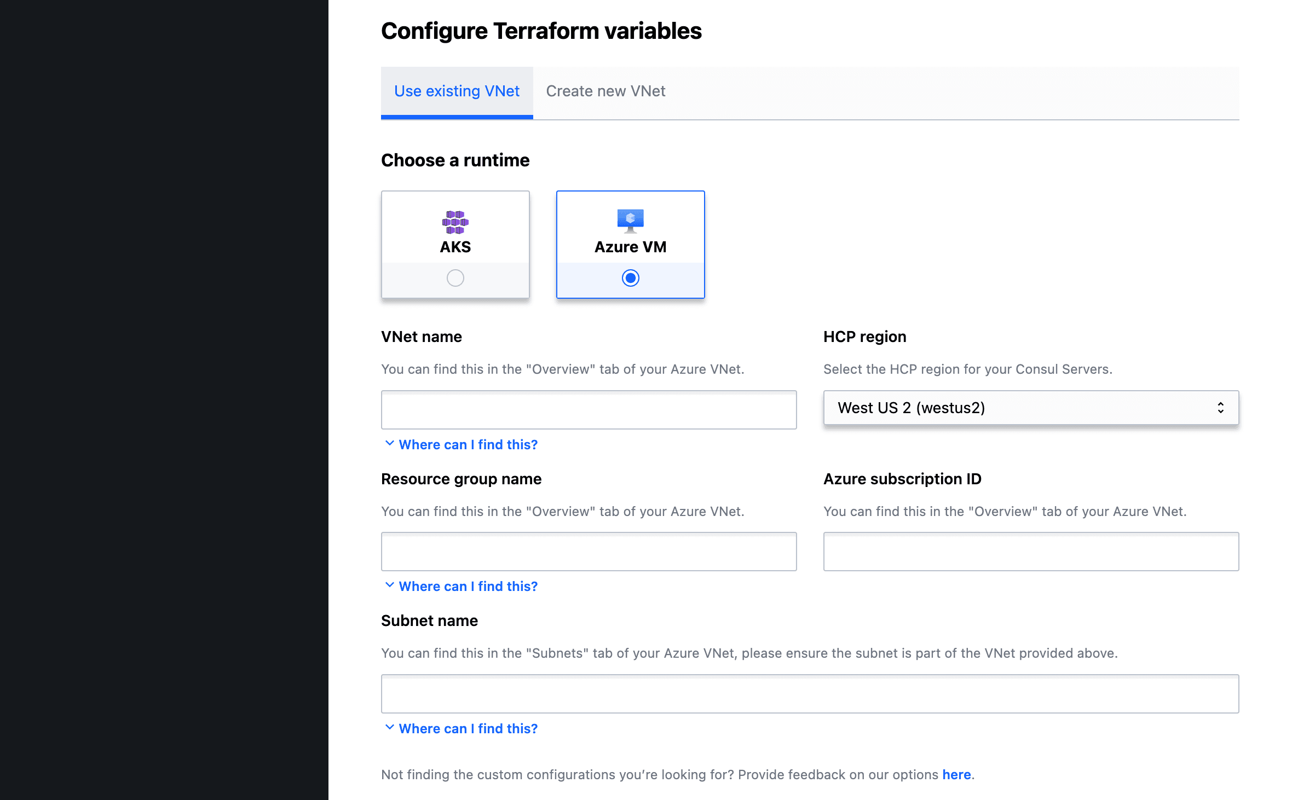This screenshot has height=800, width=1292.
Task: Expand Subnet name Where can I find this?
Action: click(x=459, y=728)
